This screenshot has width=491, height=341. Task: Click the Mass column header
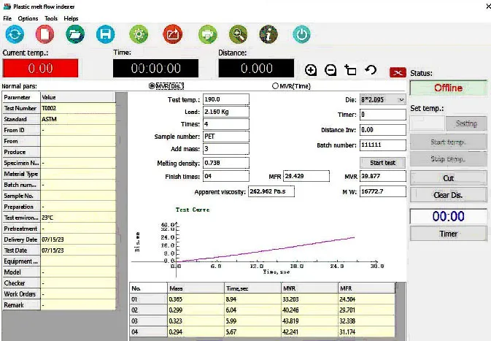(x=196, y=288)
